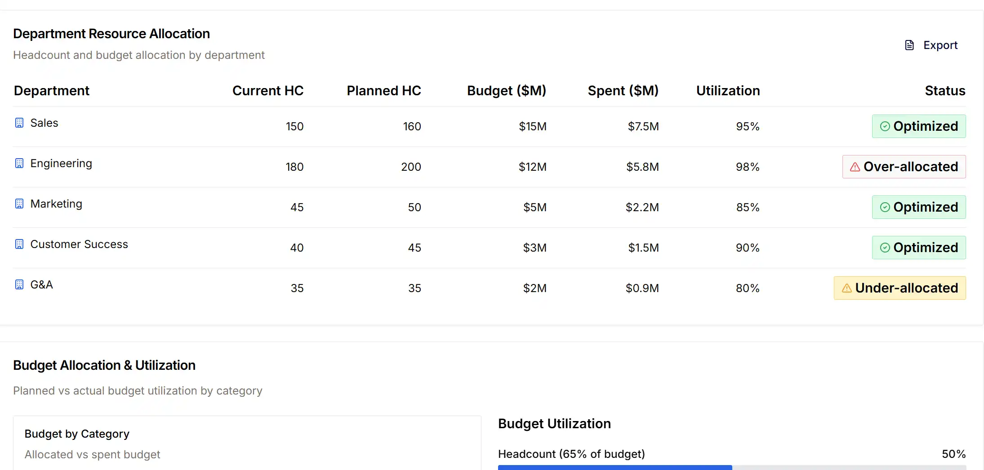The width and height of the screenshot is (984, 470).
Task: Click the building icon beside Sales
Action: click(x=19, y=123)
